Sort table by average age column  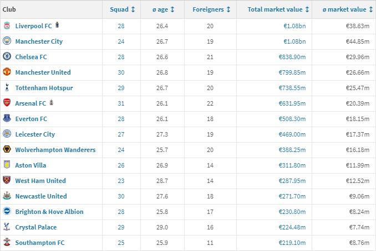point(164,9)
